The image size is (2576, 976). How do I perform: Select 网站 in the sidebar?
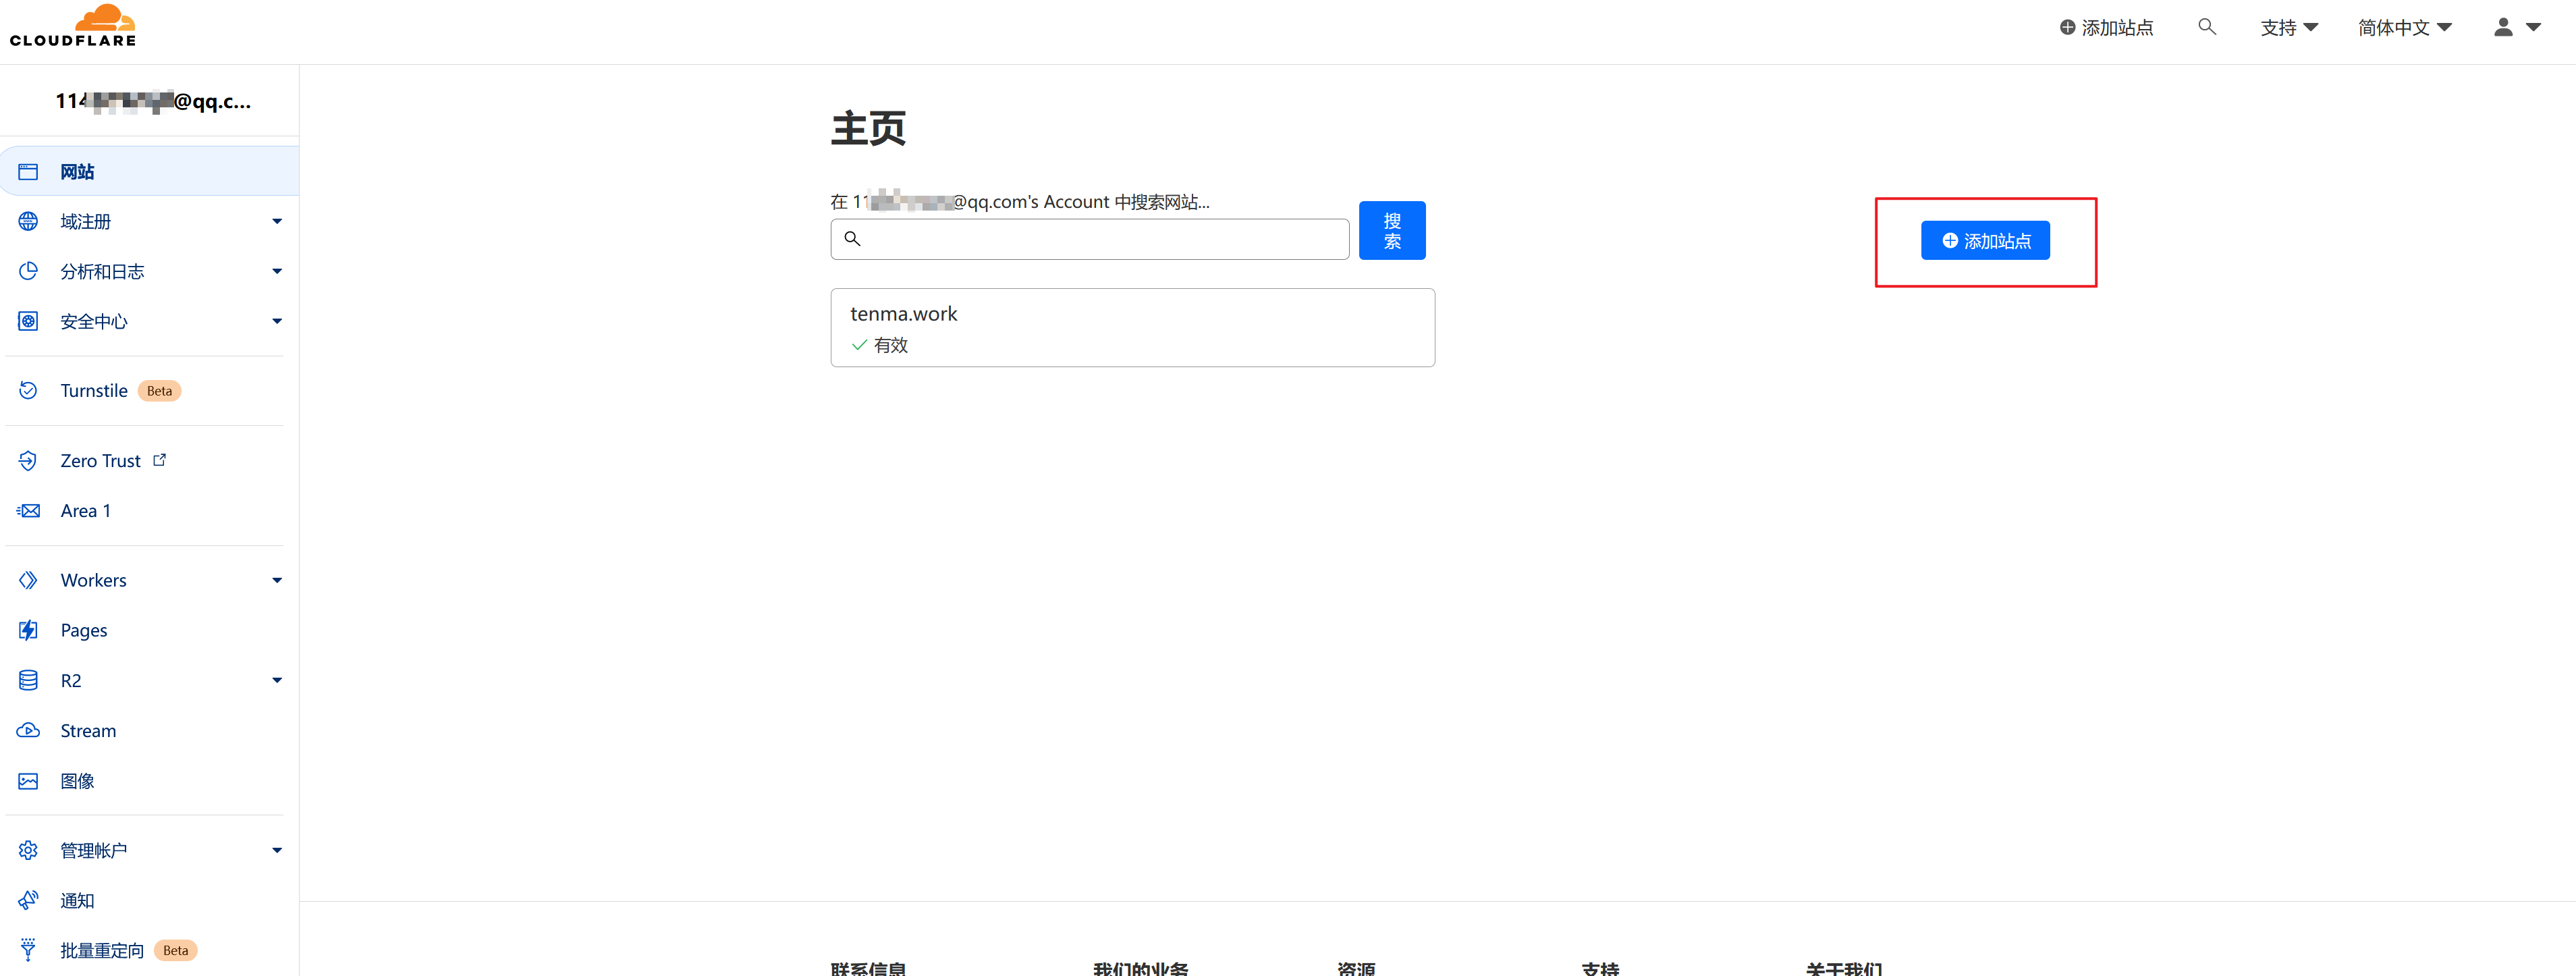point(77,172)
